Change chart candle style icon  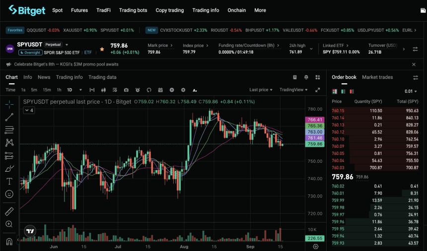pos(103,90)
